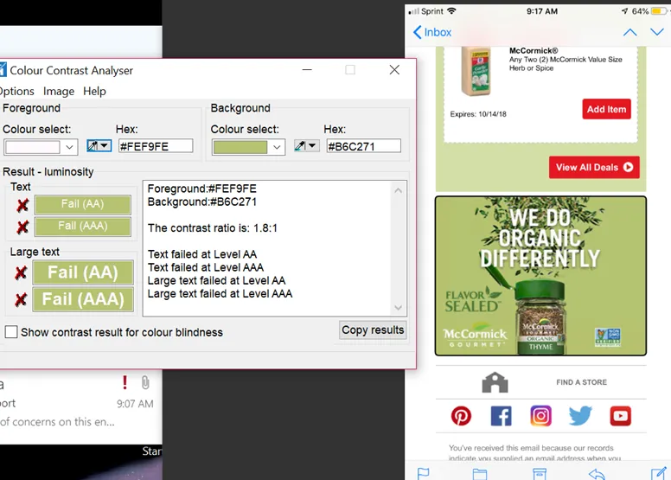Expand the foreground colour select dropdown

click(x=69, y=147)
